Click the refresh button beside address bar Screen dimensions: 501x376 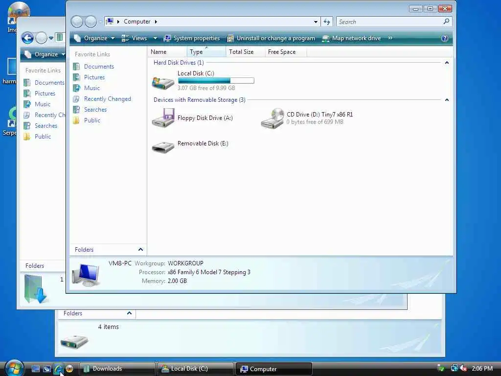click(x=326, y=22)
